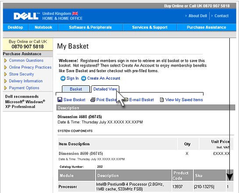Click the View My Saved Items document icon
Image resolution: width=239 pixels, height=193 pixels.
point(162,100)
